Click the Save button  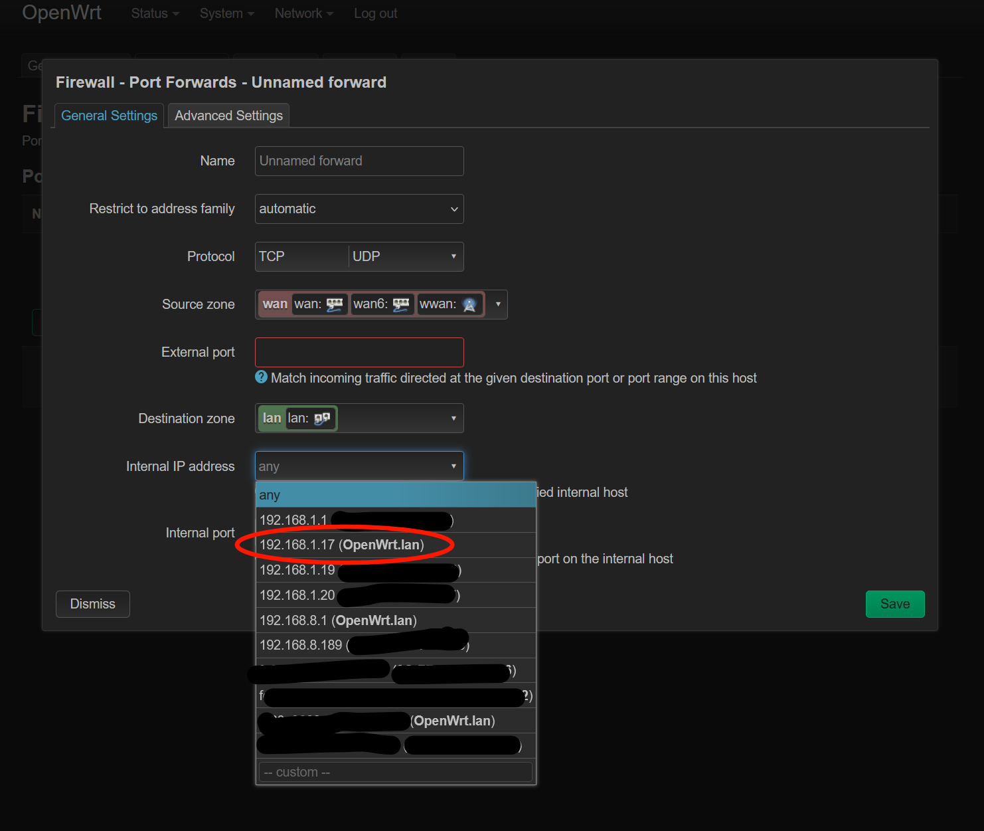(x=895, y=604)
